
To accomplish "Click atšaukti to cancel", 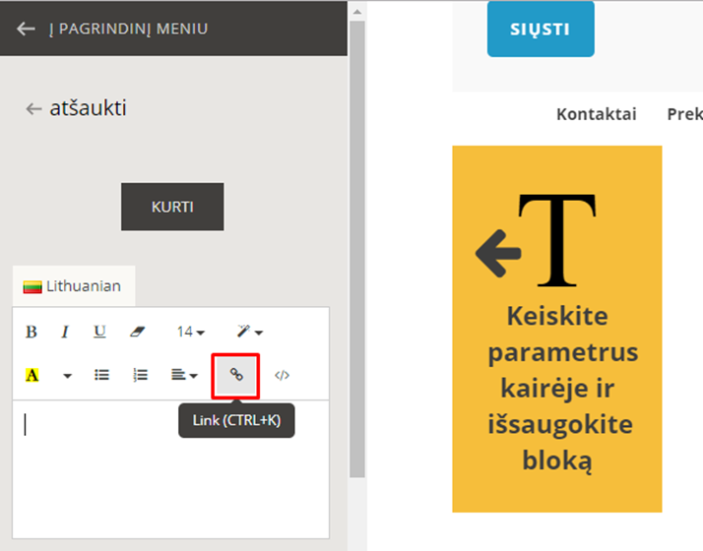I will pyautogui.click(x=76, y=108).
